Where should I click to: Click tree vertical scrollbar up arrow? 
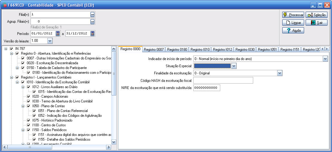pos(114,49)
